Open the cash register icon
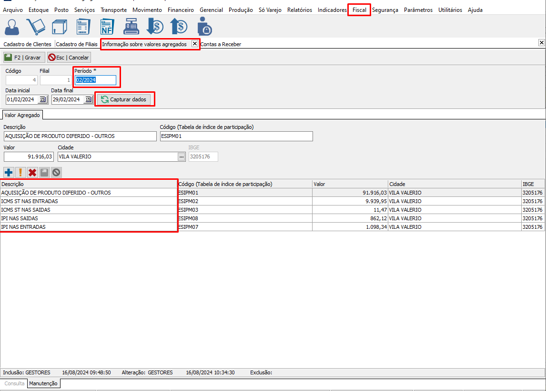The image size is (546, 391). coord(131,27)
